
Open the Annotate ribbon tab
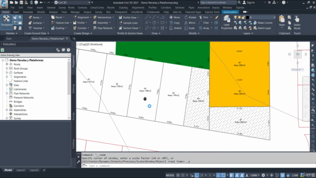click(28, 12)
